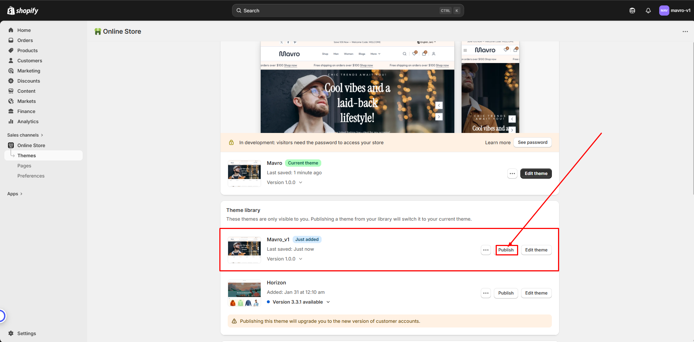694x342 pixels.
Task: Expand the Sales channels section
Action: [x=25, y=135]
